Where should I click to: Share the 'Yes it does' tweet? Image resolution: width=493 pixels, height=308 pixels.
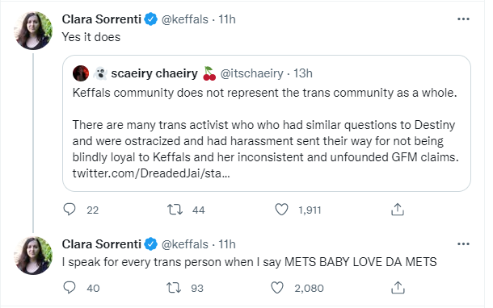[x=398, y=210]
